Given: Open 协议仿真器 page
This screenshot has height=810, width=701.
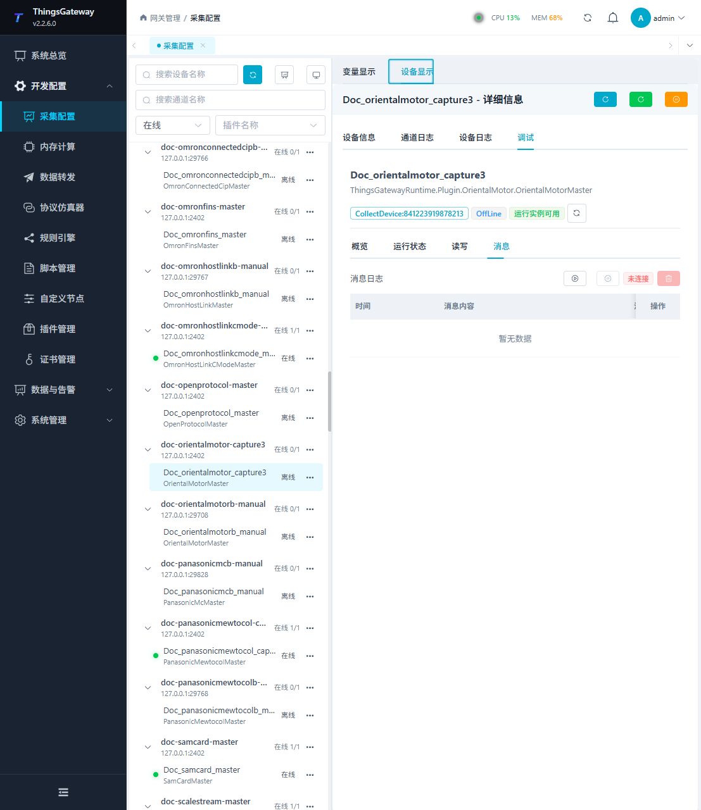Looking at the screenshot, I should point(63,208).
